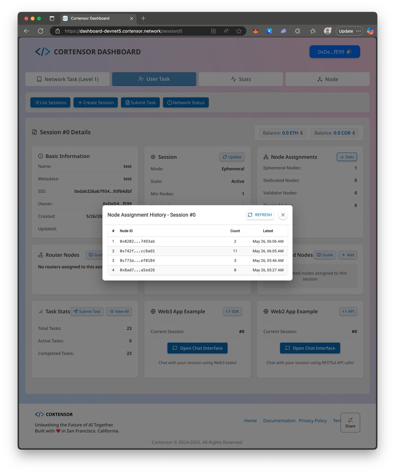Open a new browser tab
The height and width of the screenshot is (473, 395).
(x=143, y=18)
